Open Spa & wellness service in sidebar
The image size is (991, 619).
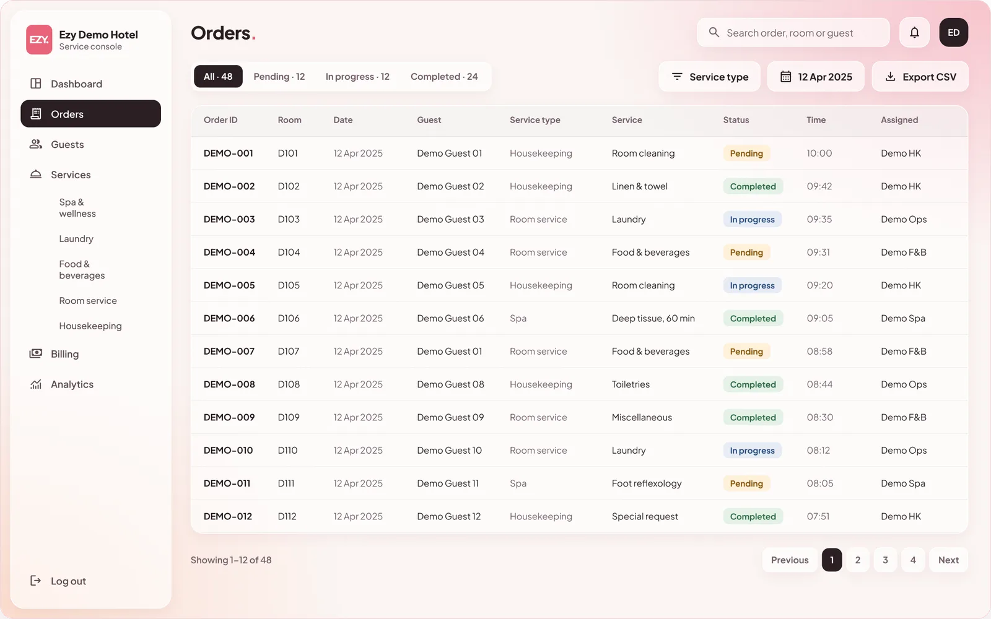click(x=77, y=208)
